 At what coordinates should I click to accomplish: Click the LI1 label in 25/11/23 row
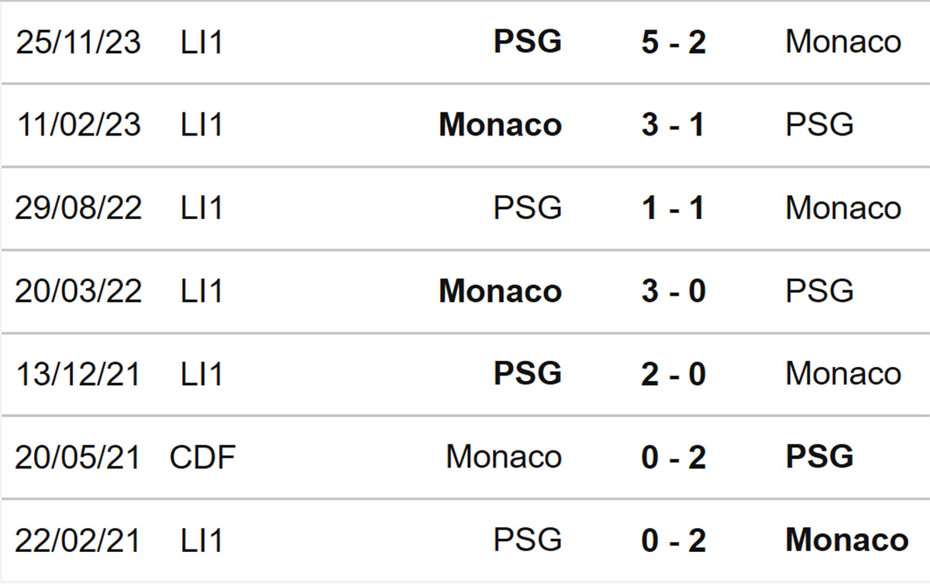(201, 42)
